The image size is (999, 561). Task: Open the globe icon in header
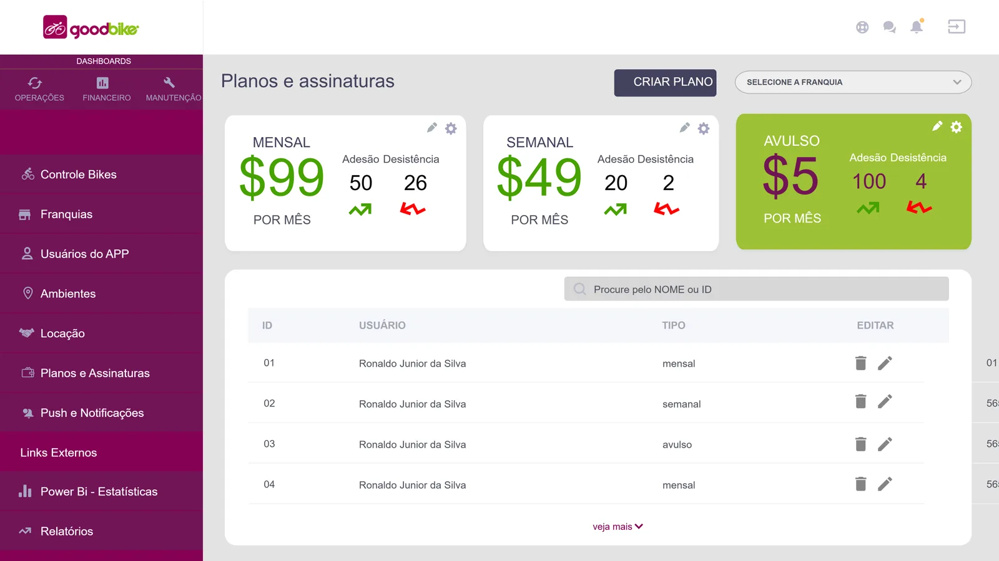pyautogui.click(x=862, y=27)
